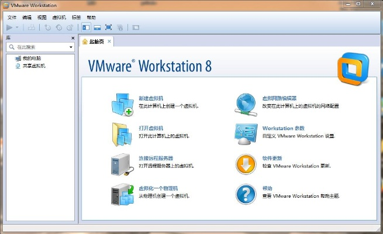Image resolution: width=383 pixels, height=234 pixels.
Task: Close the 起始页 tab
Action: [109, 42]
